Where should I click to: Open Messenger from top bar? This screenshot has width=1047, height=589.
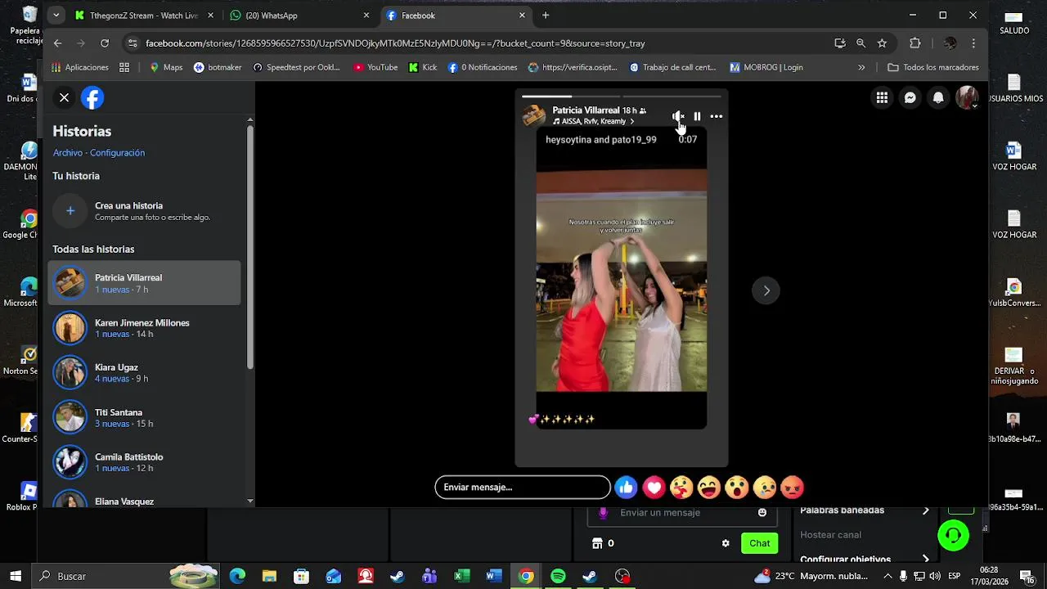[910, 98]
